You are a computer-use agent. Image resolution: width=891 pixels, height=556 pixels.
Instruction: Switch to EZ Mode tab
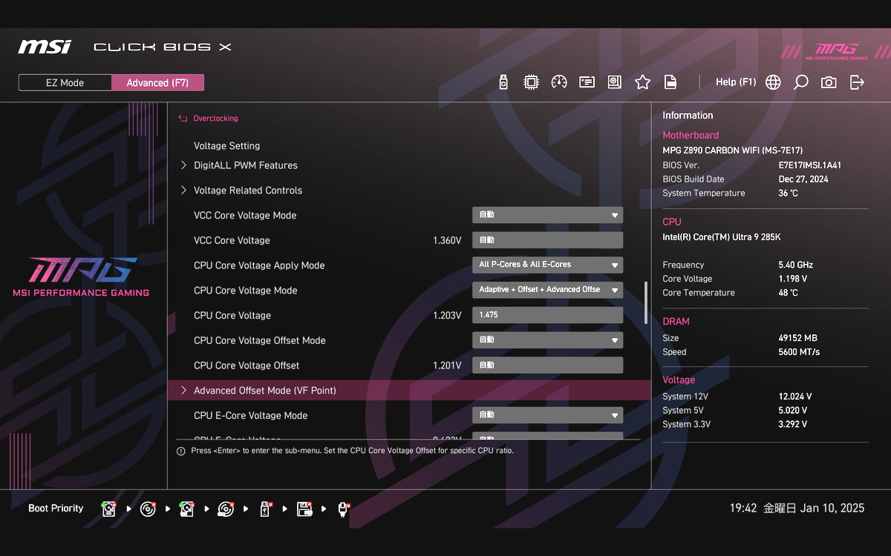(x=65, y=82)
